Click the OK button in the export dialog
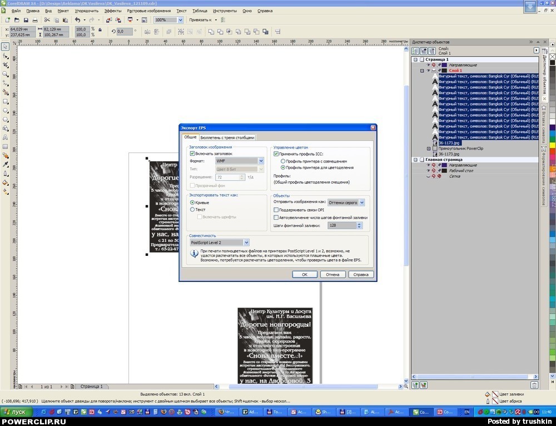 (x=305, y=274)
